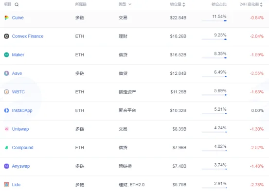269x191 pixels.
Task: Click the Maker logo icon
Action: coord(6,55)
